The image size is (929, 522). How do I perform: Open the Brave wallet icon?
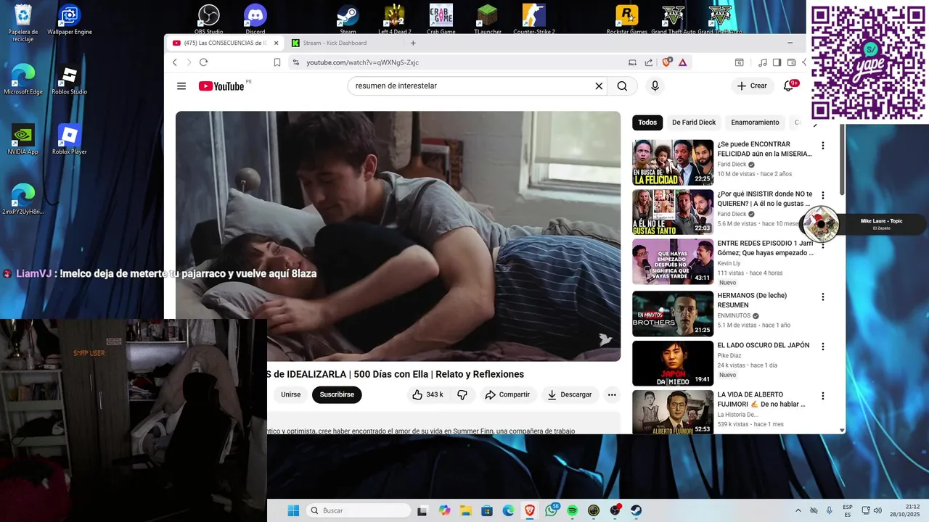[792, 62]
